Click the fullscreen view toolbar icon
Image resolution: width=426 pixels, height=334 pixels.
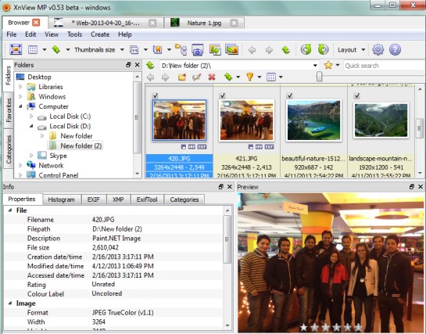pyautogui.click(x=16, y=50)
